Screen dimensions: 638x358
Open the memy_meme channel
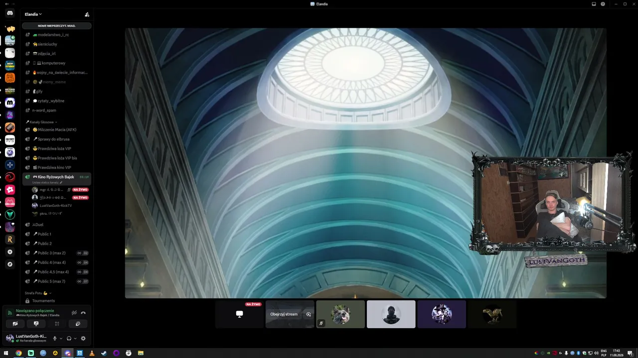[57, 82]
